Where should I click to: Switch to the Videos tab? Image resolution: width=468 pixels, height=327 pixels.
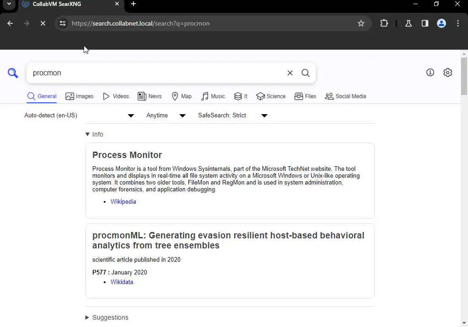pyautogui.click(x=116, y=96)
